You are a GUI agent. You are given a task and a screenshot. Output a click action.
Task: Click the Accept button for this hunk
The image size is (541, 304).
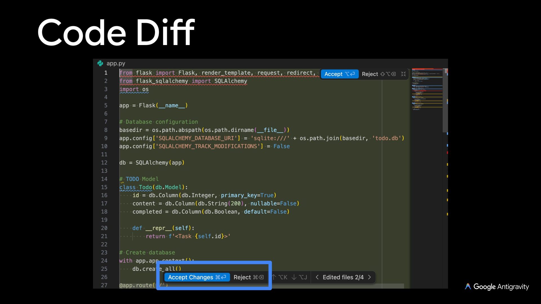(x=339, y=74)
